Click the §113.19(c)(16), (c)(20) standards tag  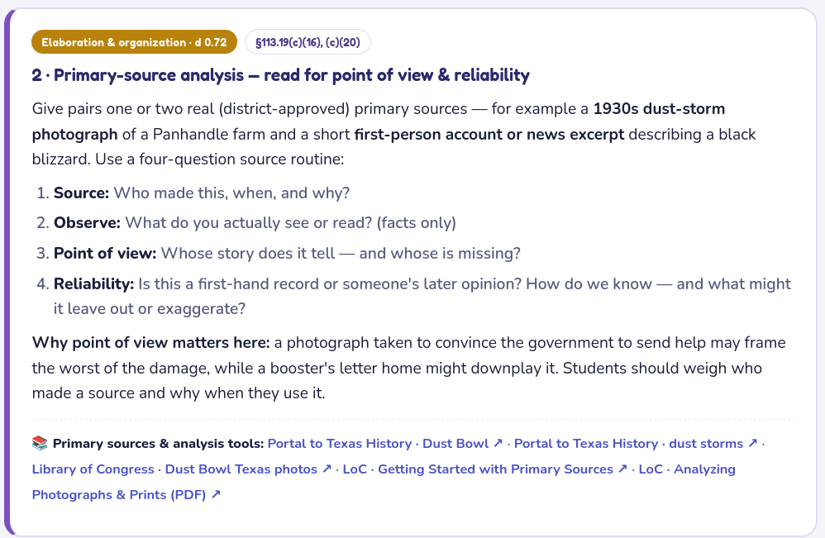coord(308,42)
